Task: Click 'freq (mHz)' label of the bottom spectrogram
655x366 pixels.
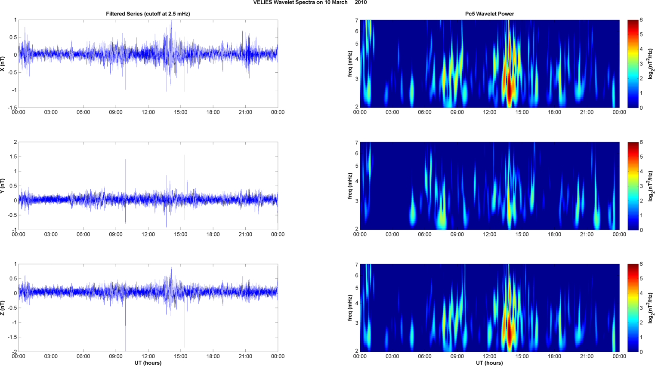Action: pyautogui.click(x=350, y=308)
